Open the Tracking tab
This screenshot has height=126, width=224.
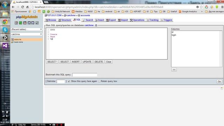click(x=153, y=20)
